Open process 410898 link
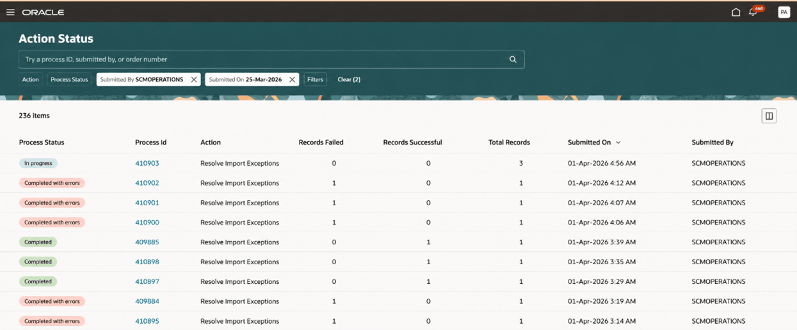The image size is (797, 330). pos(147,262)
